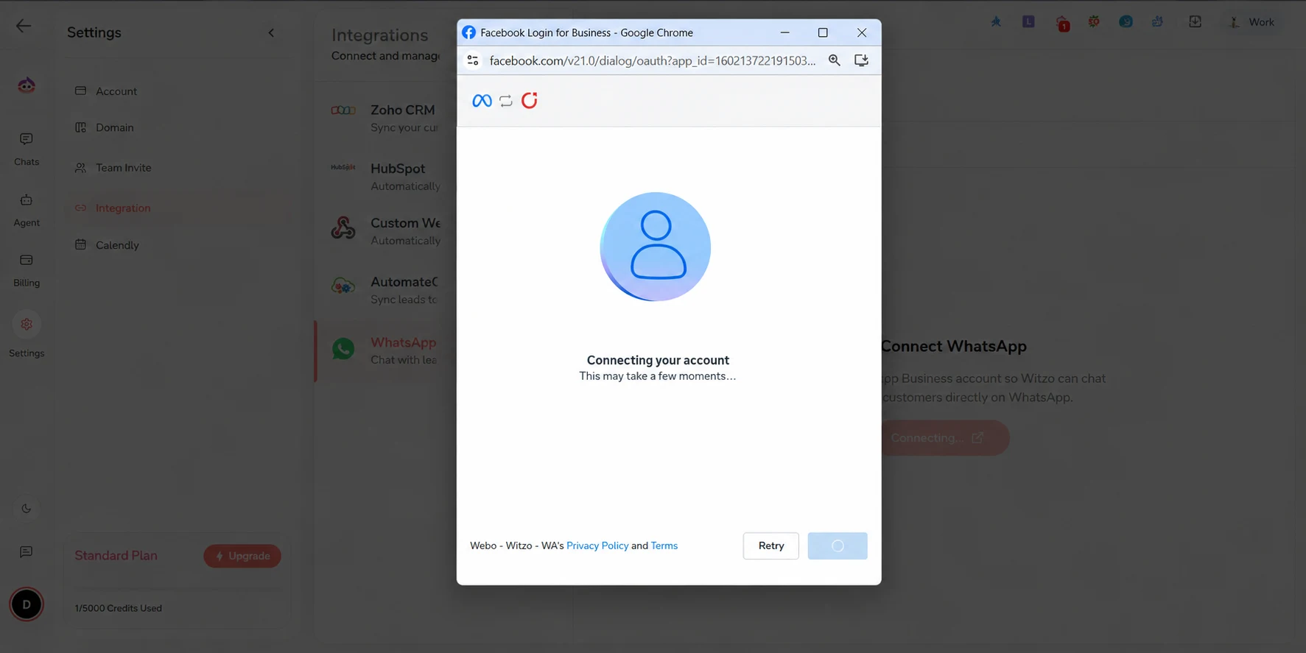Click the red bug extension icon
The image size is (1306, 653).
(x=1094, y=22)
